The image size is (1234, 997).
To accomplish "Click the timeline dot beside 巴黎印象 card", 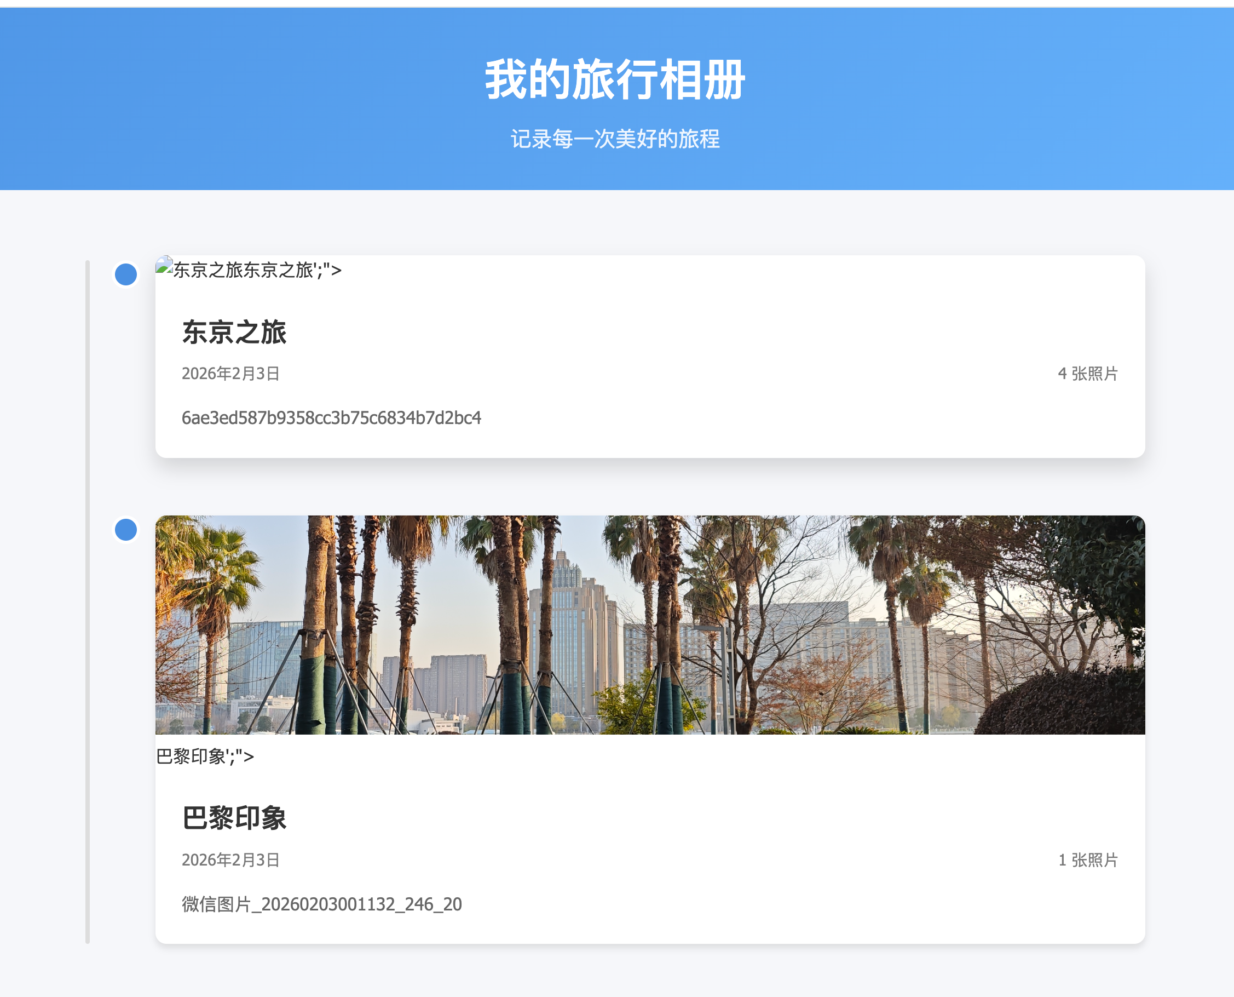I will (126, 530).
